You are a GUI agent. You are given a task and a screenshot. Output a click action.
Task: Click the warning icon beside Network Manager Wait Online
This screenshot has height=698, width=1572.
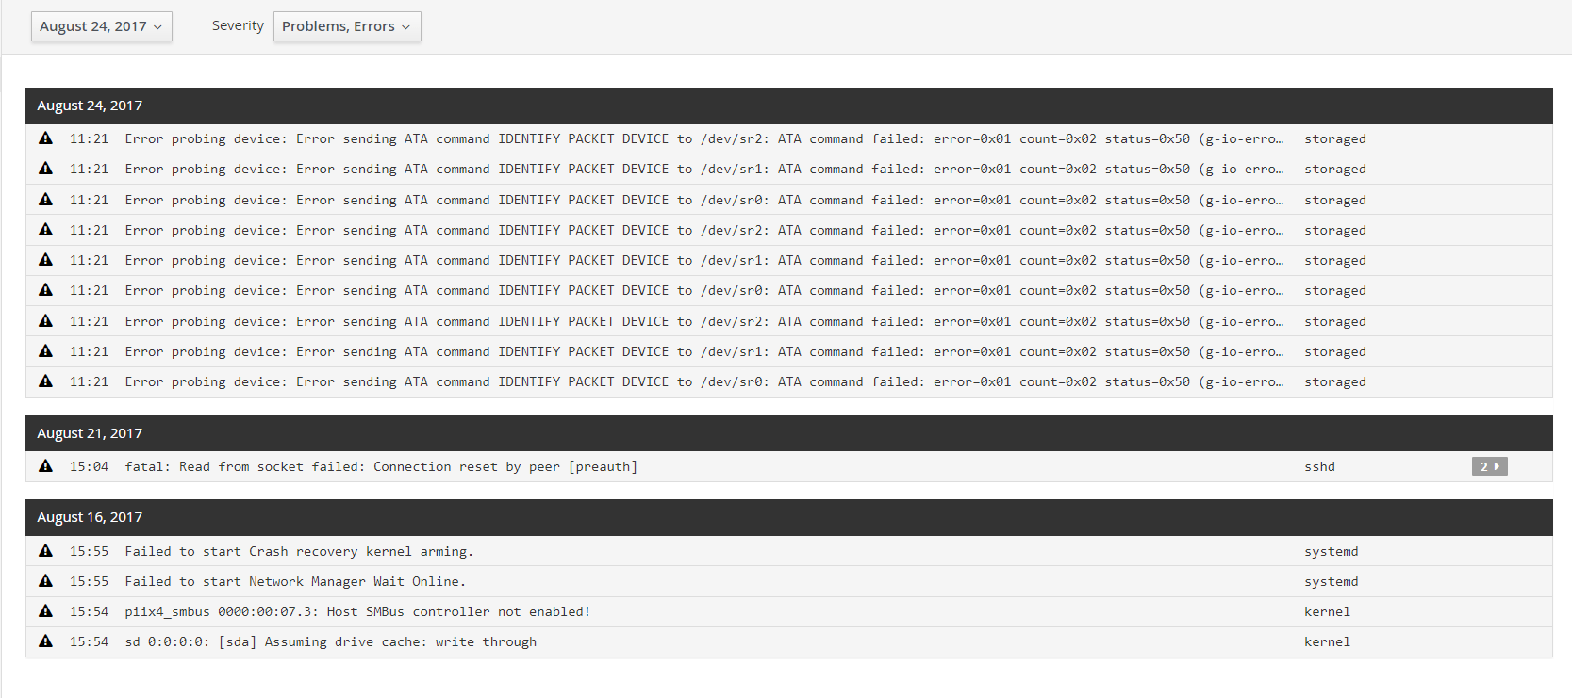(x=45, y=581)
